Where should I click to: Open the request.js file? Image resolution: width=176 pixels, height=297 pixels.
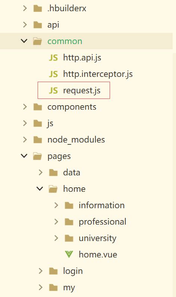(x=82, y=91)
